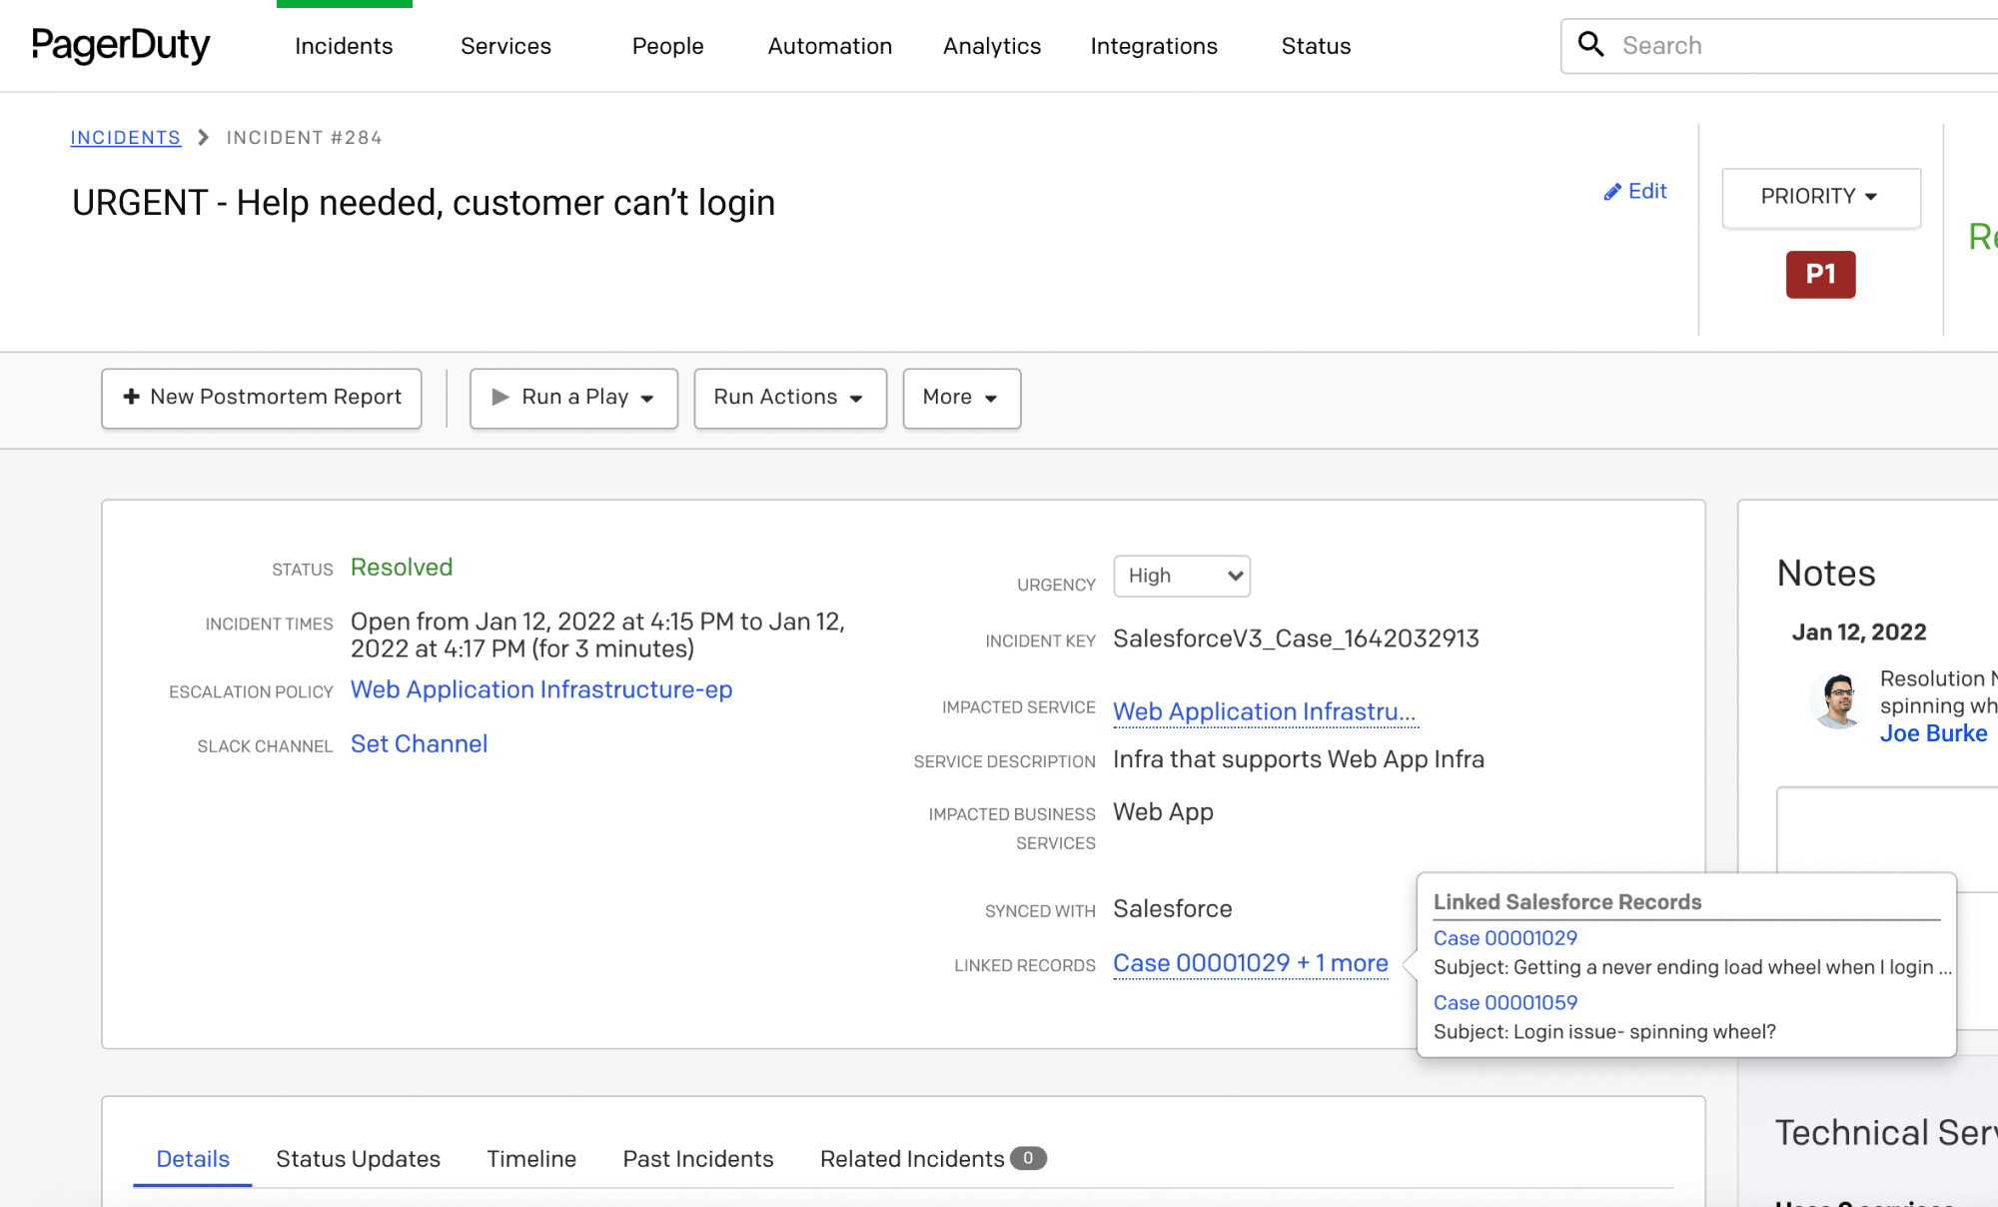Open the Run Actions dropdown

(x=789, y=398)
